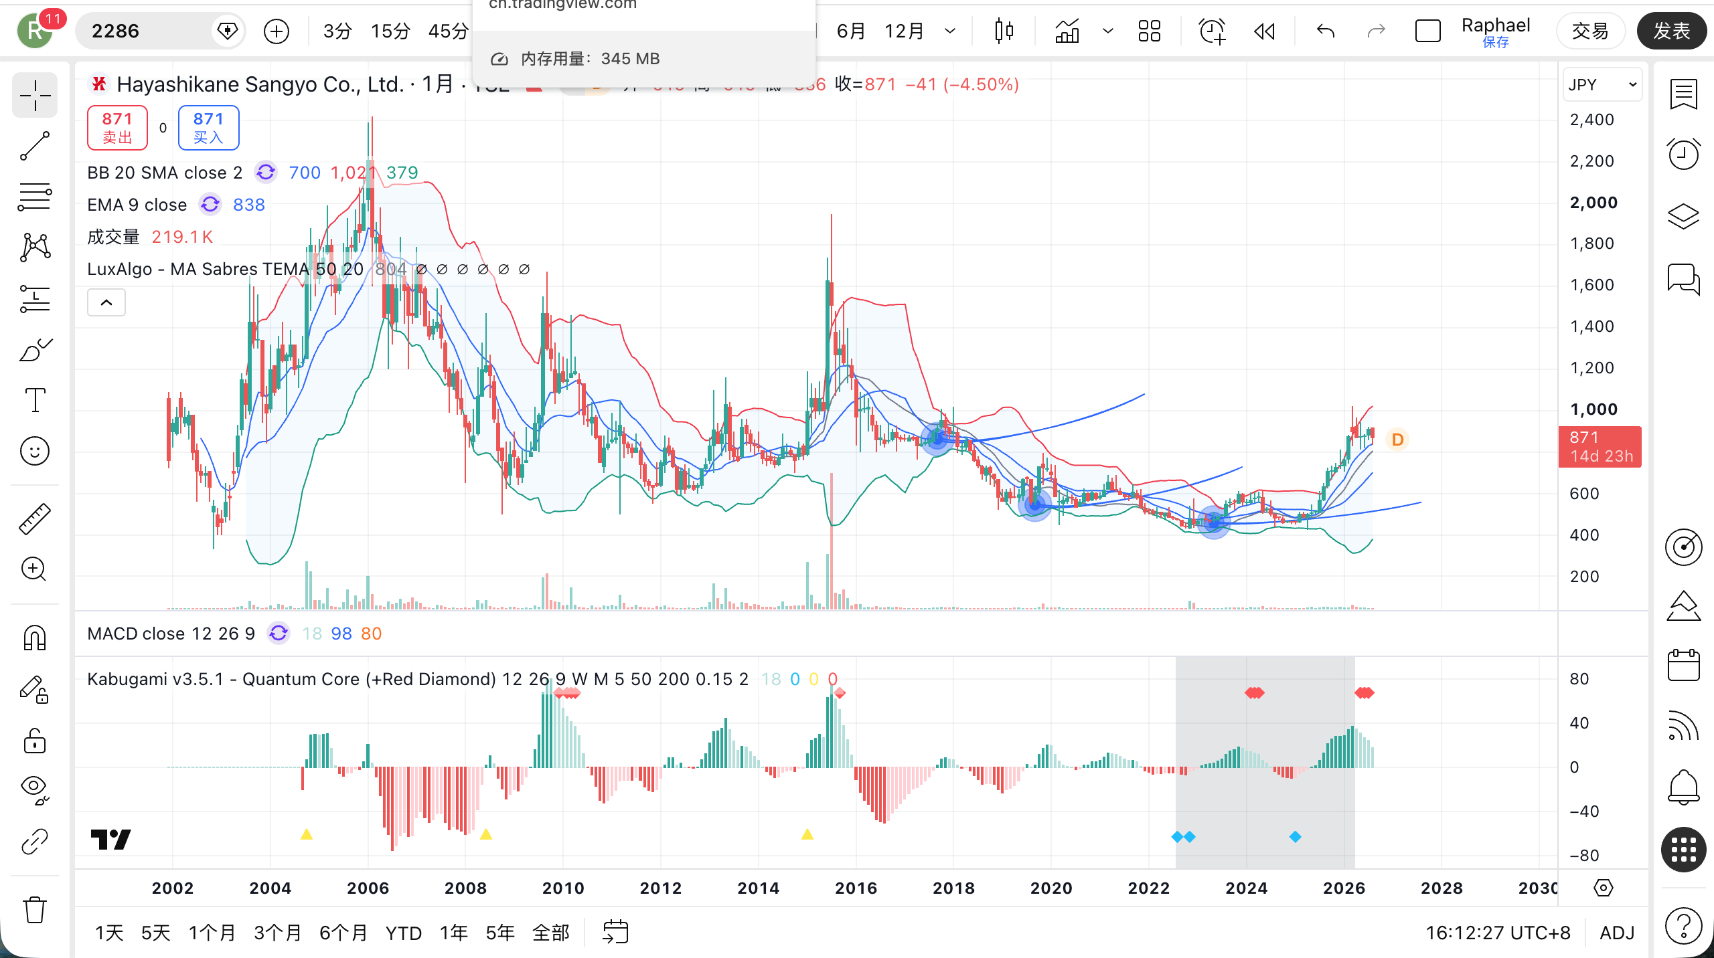Remove drawings with the trash icon

pos(35,910)
